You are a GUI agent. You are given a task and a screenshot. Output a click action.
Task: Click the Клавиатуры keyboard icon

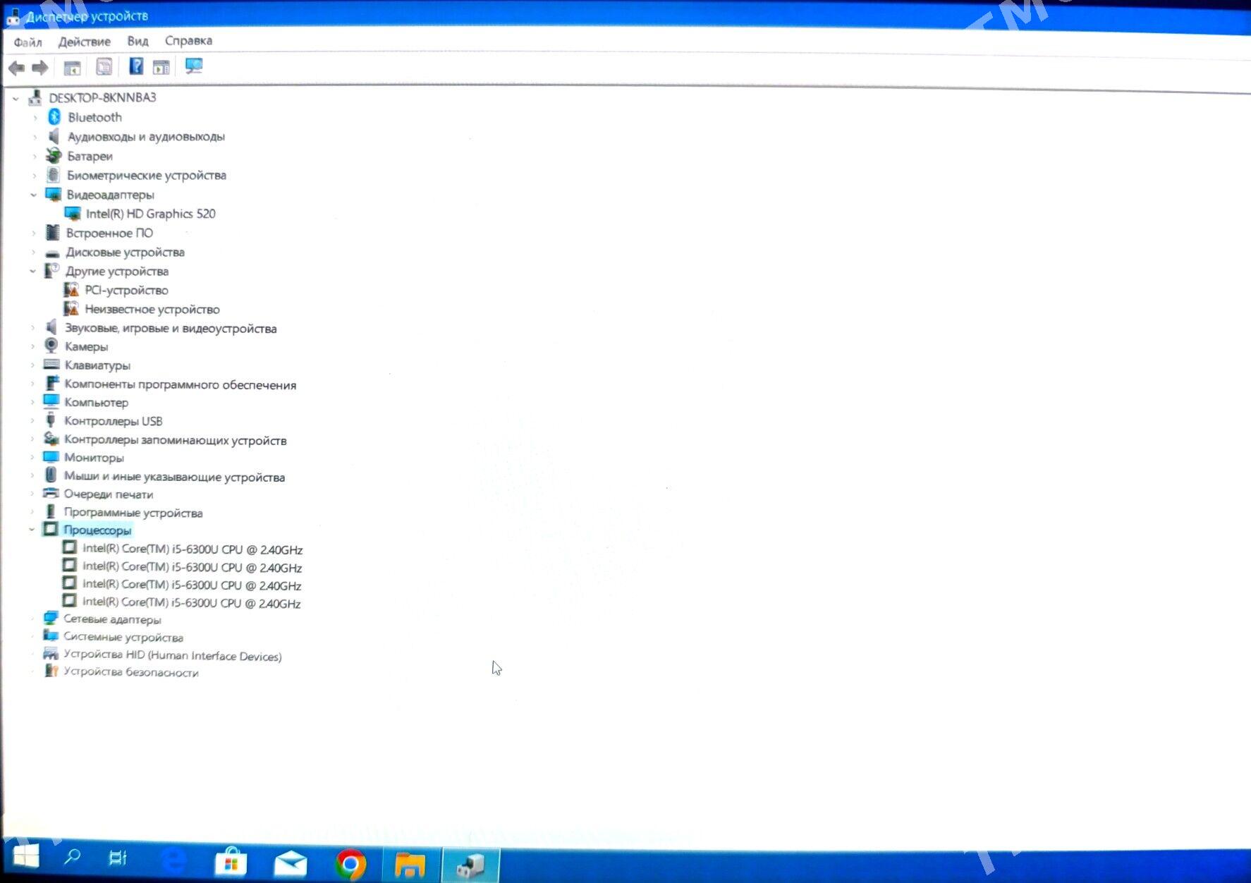click(x=51, y=365)
